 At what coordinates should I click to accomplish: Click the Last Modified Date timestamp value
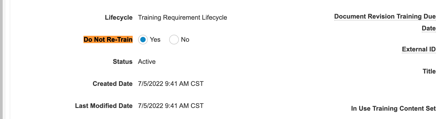[x=171, y=106]
